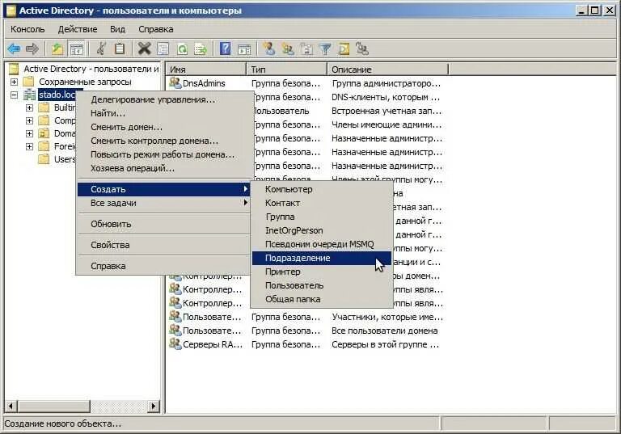Select Найти... in the context menu
This screenshot has width=621, height=434.
click(x=163, y=113)
